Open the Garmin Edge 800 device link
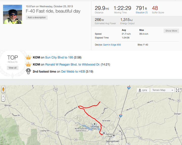This screenshot has width=182, height=145. pos(112,44)
